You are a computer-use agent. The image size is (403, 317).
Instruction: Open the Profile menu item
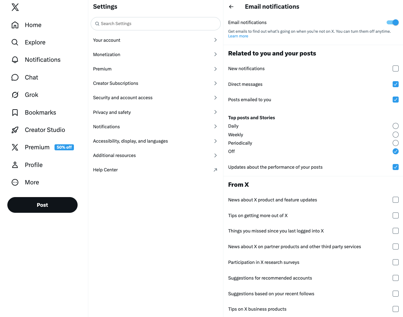tap(33, 165)
